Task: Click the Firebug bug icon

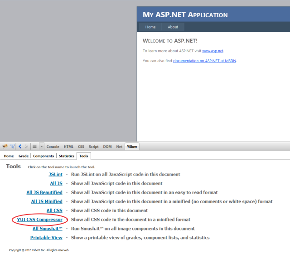Action: [x=5, y=147]
